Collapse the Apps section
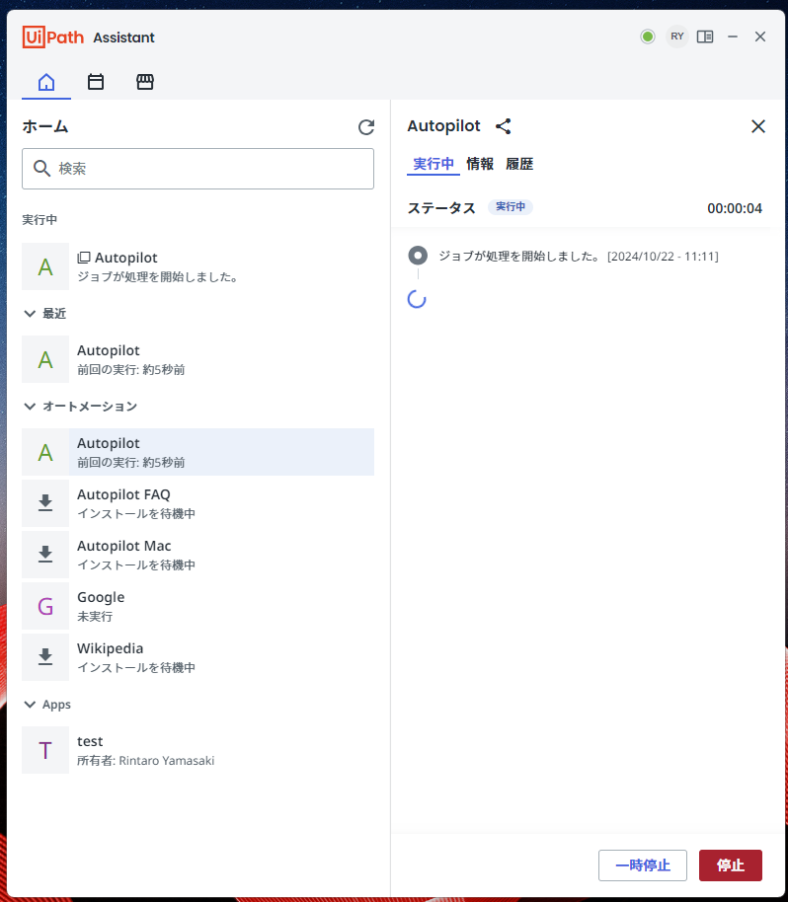Screen dimensions: 788x902 pos(47,704)
